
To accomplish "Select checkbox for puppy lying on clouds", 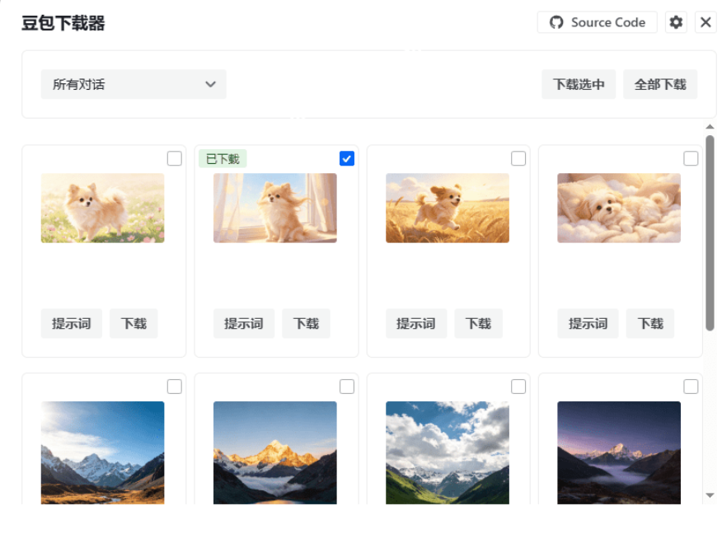I will coord(691,158).
